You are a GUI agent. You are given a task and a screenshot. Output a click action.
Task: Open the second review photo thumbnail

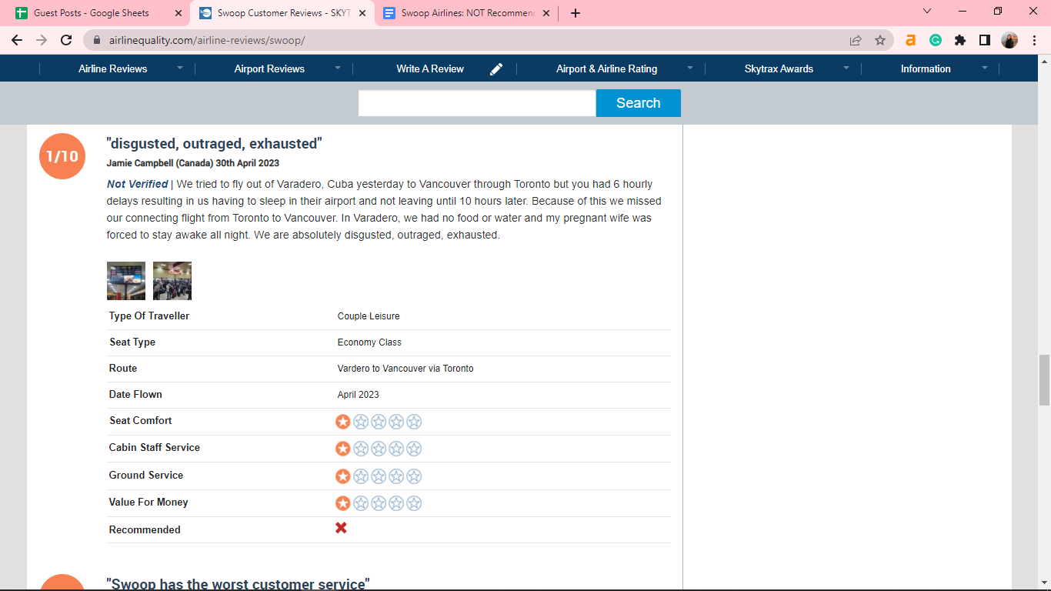pos(172,281)
